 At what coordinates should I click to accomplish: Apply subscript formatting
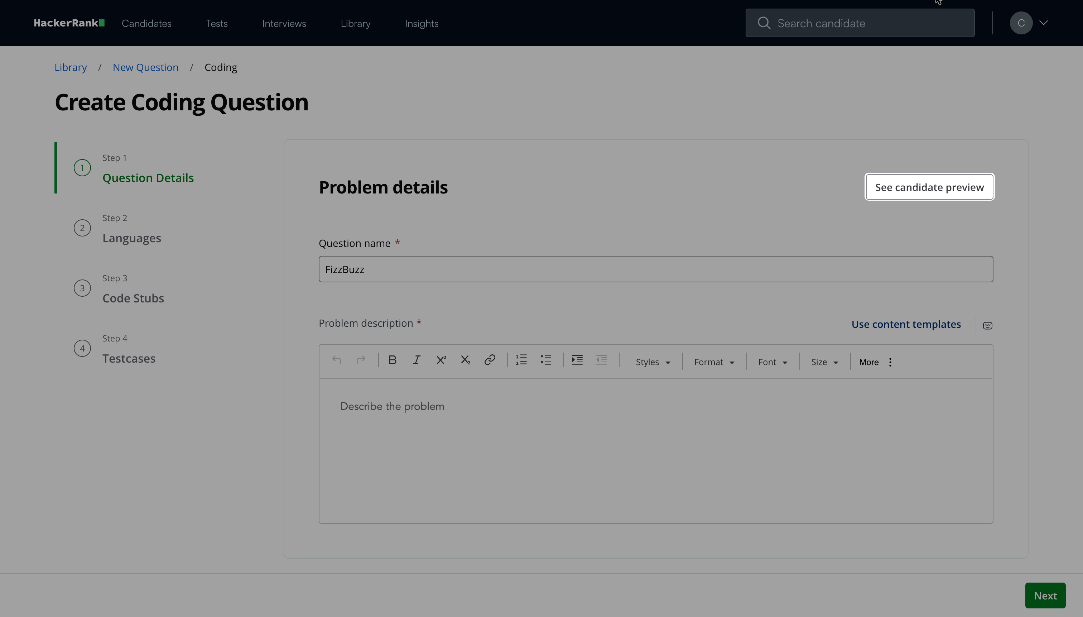466,360
